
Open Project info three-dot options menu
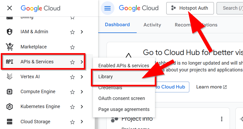pyautogui.click(x=222, y=119)
